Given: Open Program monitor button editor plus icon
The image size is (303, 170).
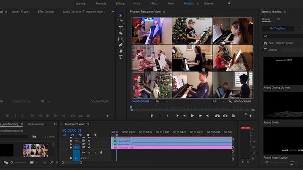Looking at the screenshot, I should click(250, 116).
